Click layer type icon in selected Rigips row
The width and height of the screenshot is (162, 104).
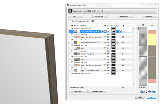[117, 31]
